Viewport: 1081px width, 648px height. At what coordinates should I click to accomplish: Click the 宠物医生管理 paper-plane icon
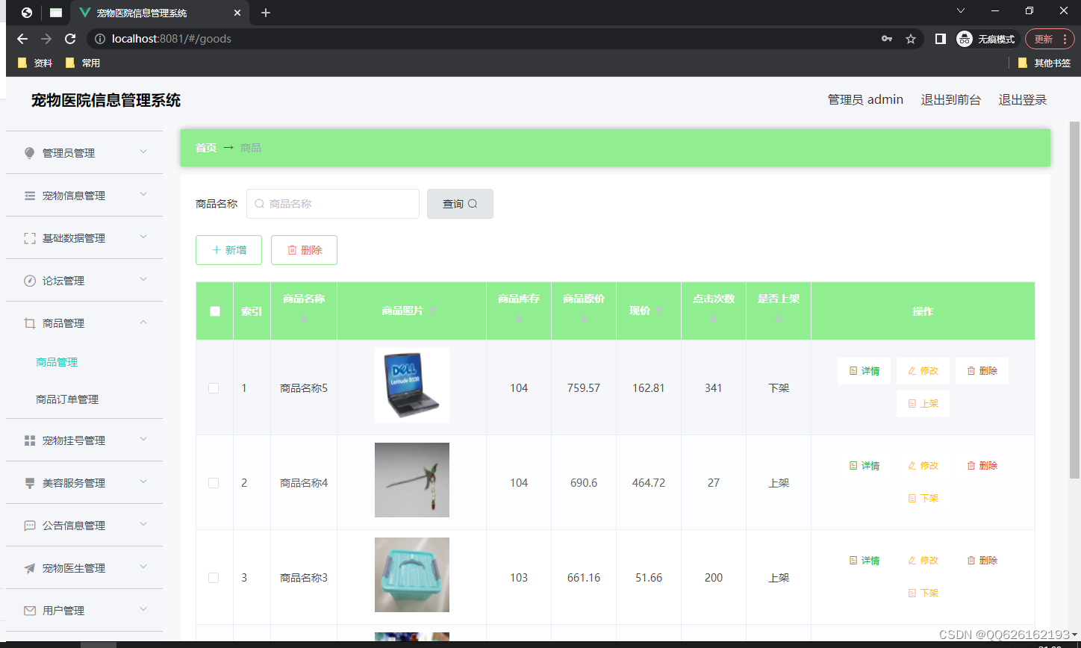[x=30, y=568]
